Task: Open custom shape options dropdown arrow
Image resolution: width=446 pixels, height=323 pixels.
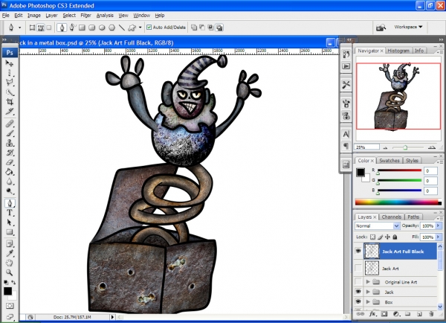Action: (140, 28)
